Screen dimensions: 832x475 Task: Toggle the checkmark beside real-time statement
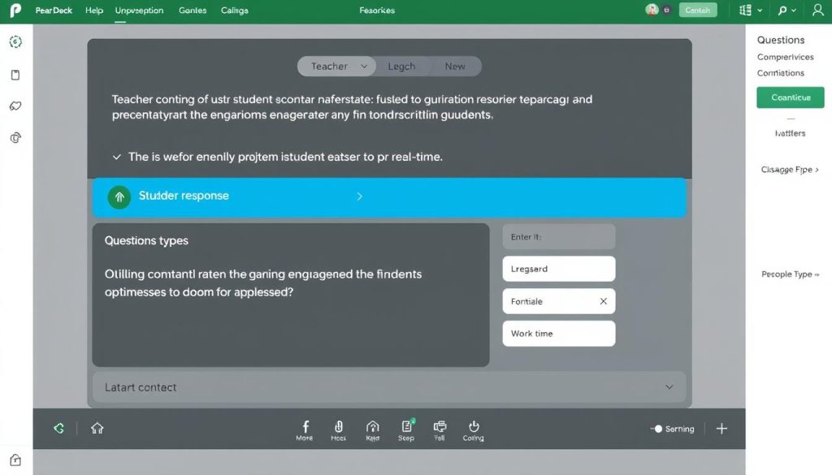point(117,157)
